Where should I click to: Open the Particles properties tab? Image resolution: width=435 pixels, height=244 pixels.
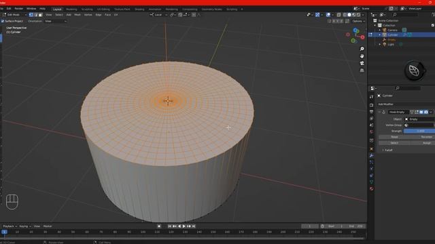372,163
